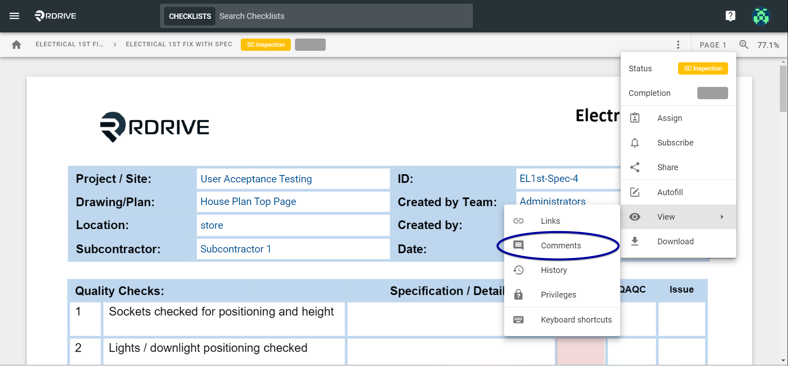The height and width of the screenshot is (366, 788).
Task: Click row 1 specification detail cell
Action: pos(425,319)
